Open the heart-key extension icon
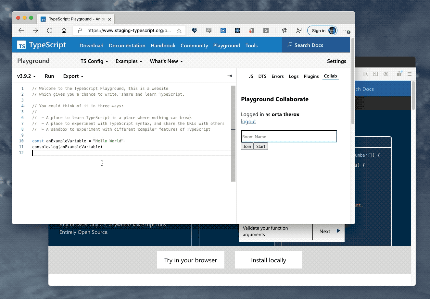 click(195, 30)
